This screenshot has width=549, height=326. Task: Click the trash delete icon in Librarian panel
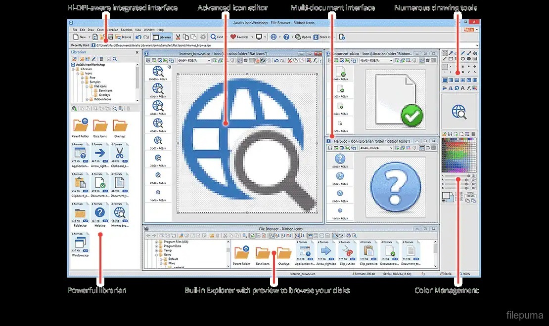tap(101, 59)
